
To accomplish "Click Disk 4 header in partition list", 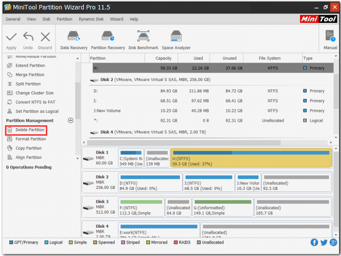I will coord(153,132).
